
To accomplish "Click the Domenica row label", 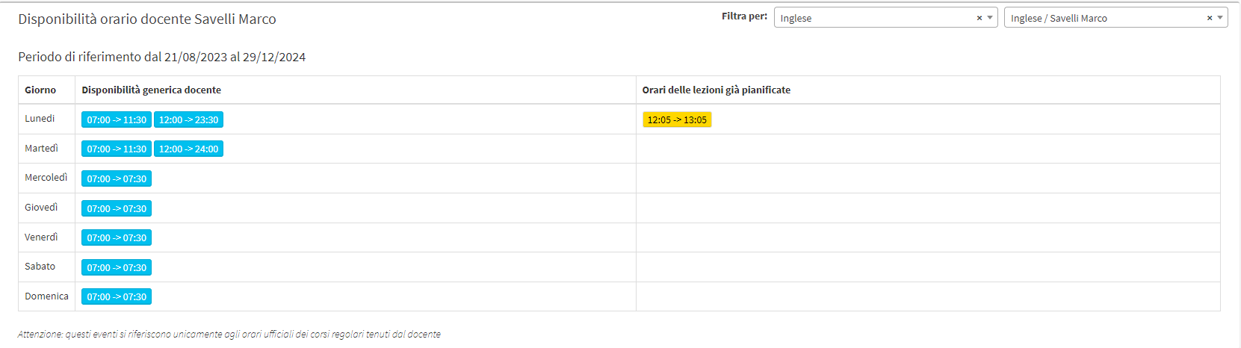I will [46, 296].
